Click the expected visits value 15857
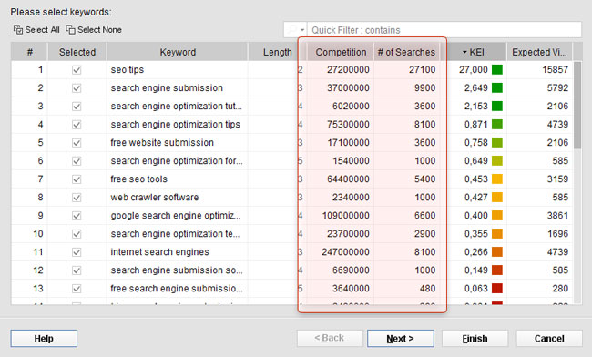Viewport: 592px width, 357px height. (x=555, y=70)
